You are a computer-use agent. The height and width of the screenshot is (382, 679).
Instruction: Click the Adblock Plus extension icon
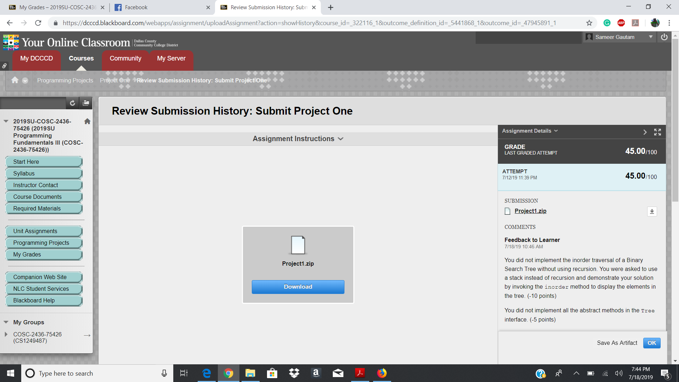point(621,23)
